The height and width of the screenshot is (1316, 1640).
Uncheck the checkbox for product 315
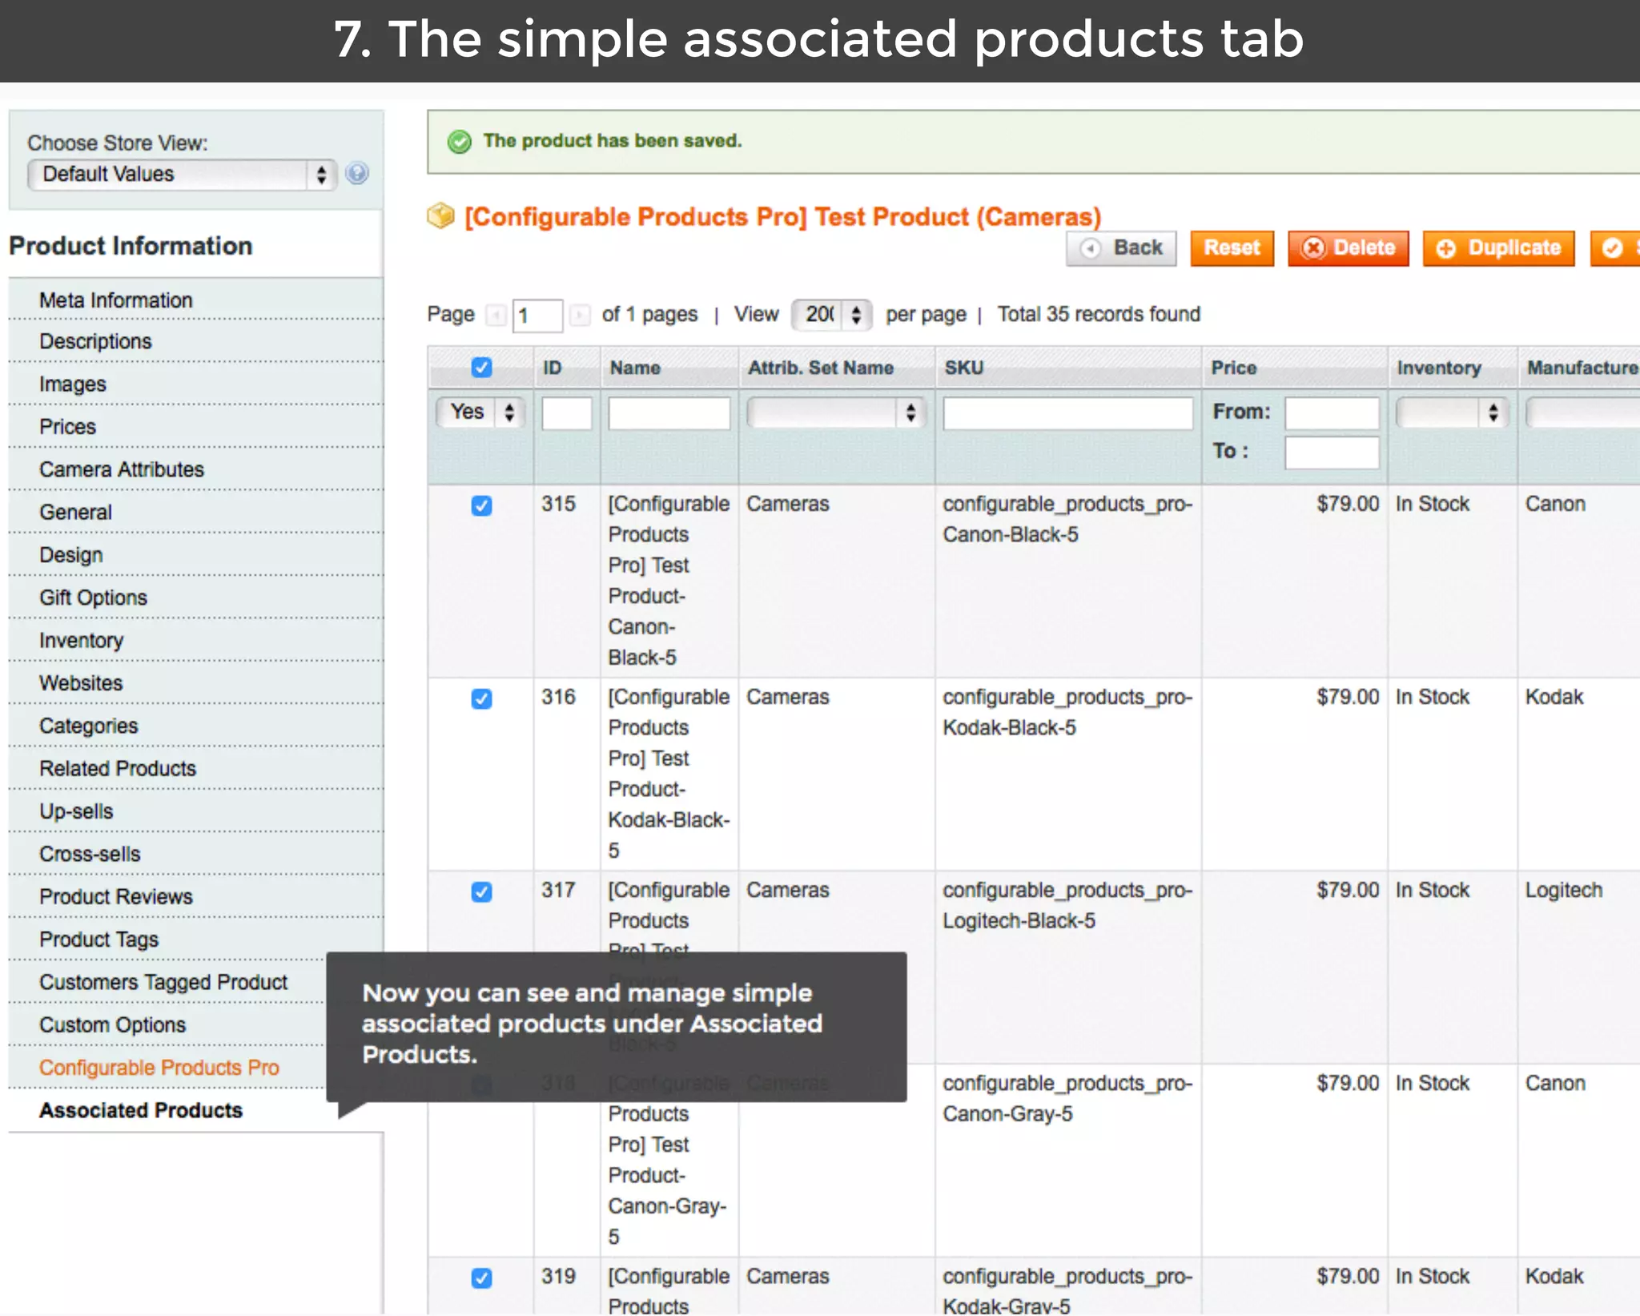481,506
